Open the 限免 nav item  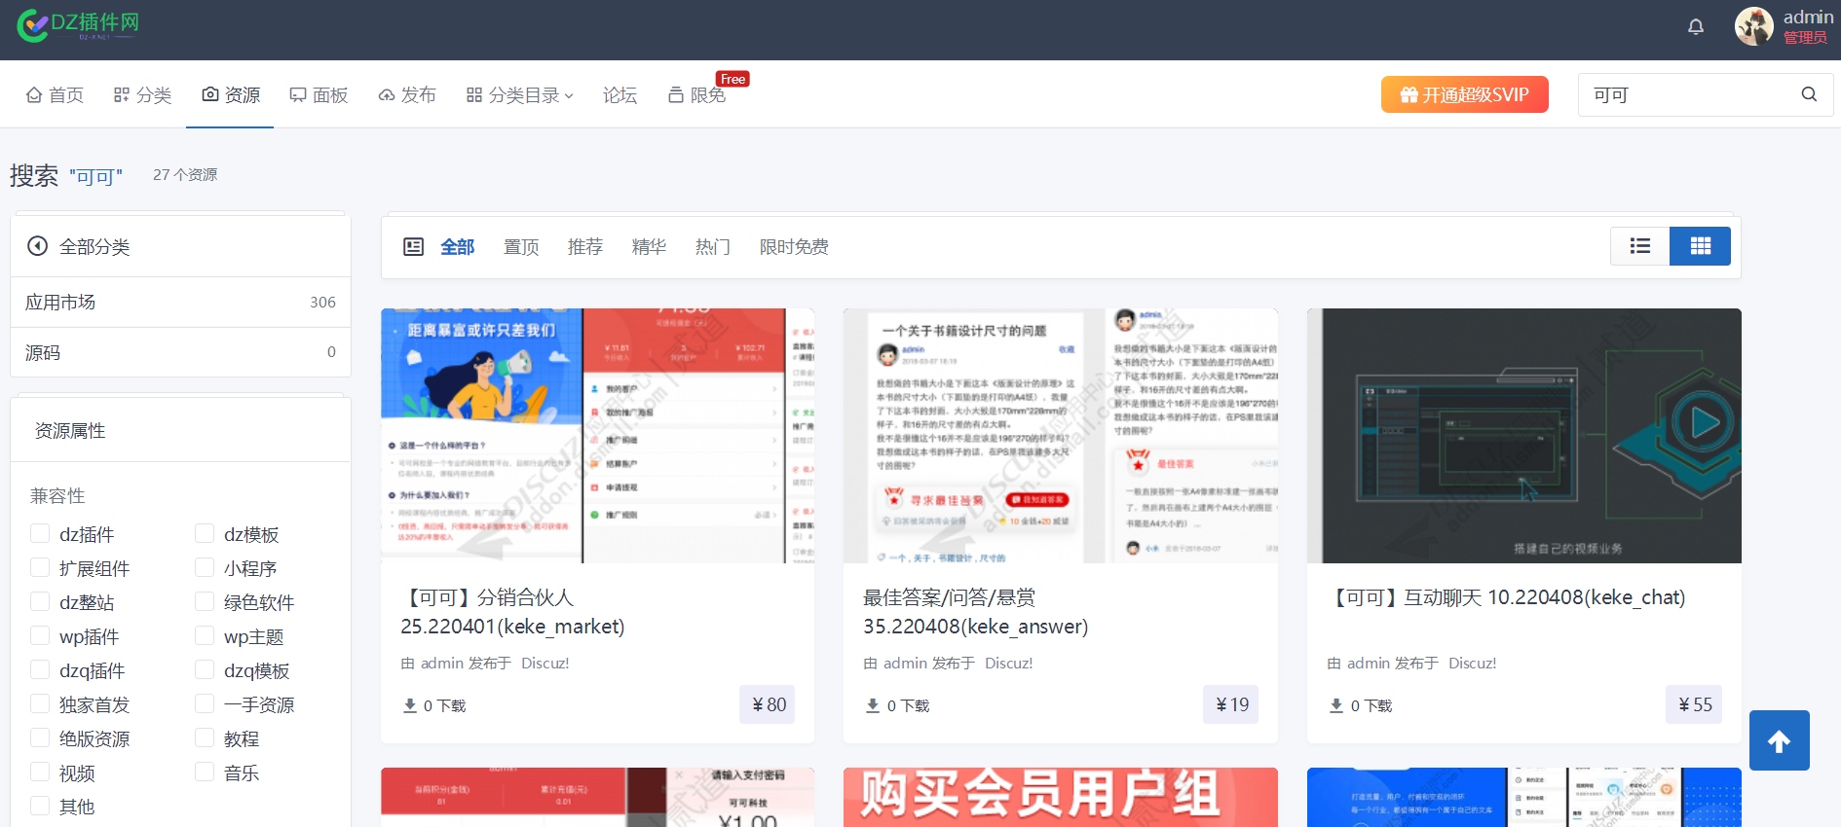[697, 94]
